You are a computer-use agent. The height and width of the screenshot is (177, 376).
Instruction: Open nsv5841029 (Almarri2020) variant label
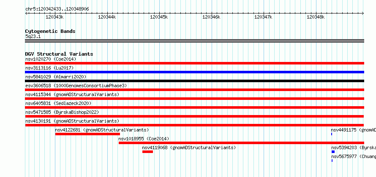[x=56, y=77]
